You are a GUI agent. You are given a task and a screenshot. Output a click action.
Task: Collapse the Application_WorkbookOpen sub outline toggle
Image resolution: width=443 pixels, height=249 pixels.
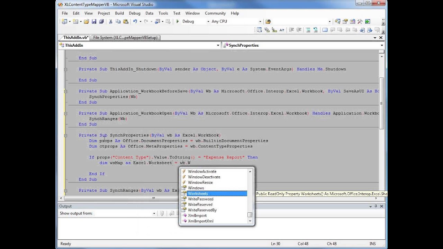tap(65, 113)
